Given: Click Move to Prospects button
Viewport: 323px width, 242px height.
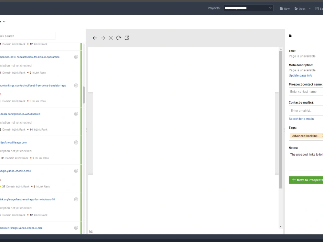Looking at the screenshot, I should [306, 180].
